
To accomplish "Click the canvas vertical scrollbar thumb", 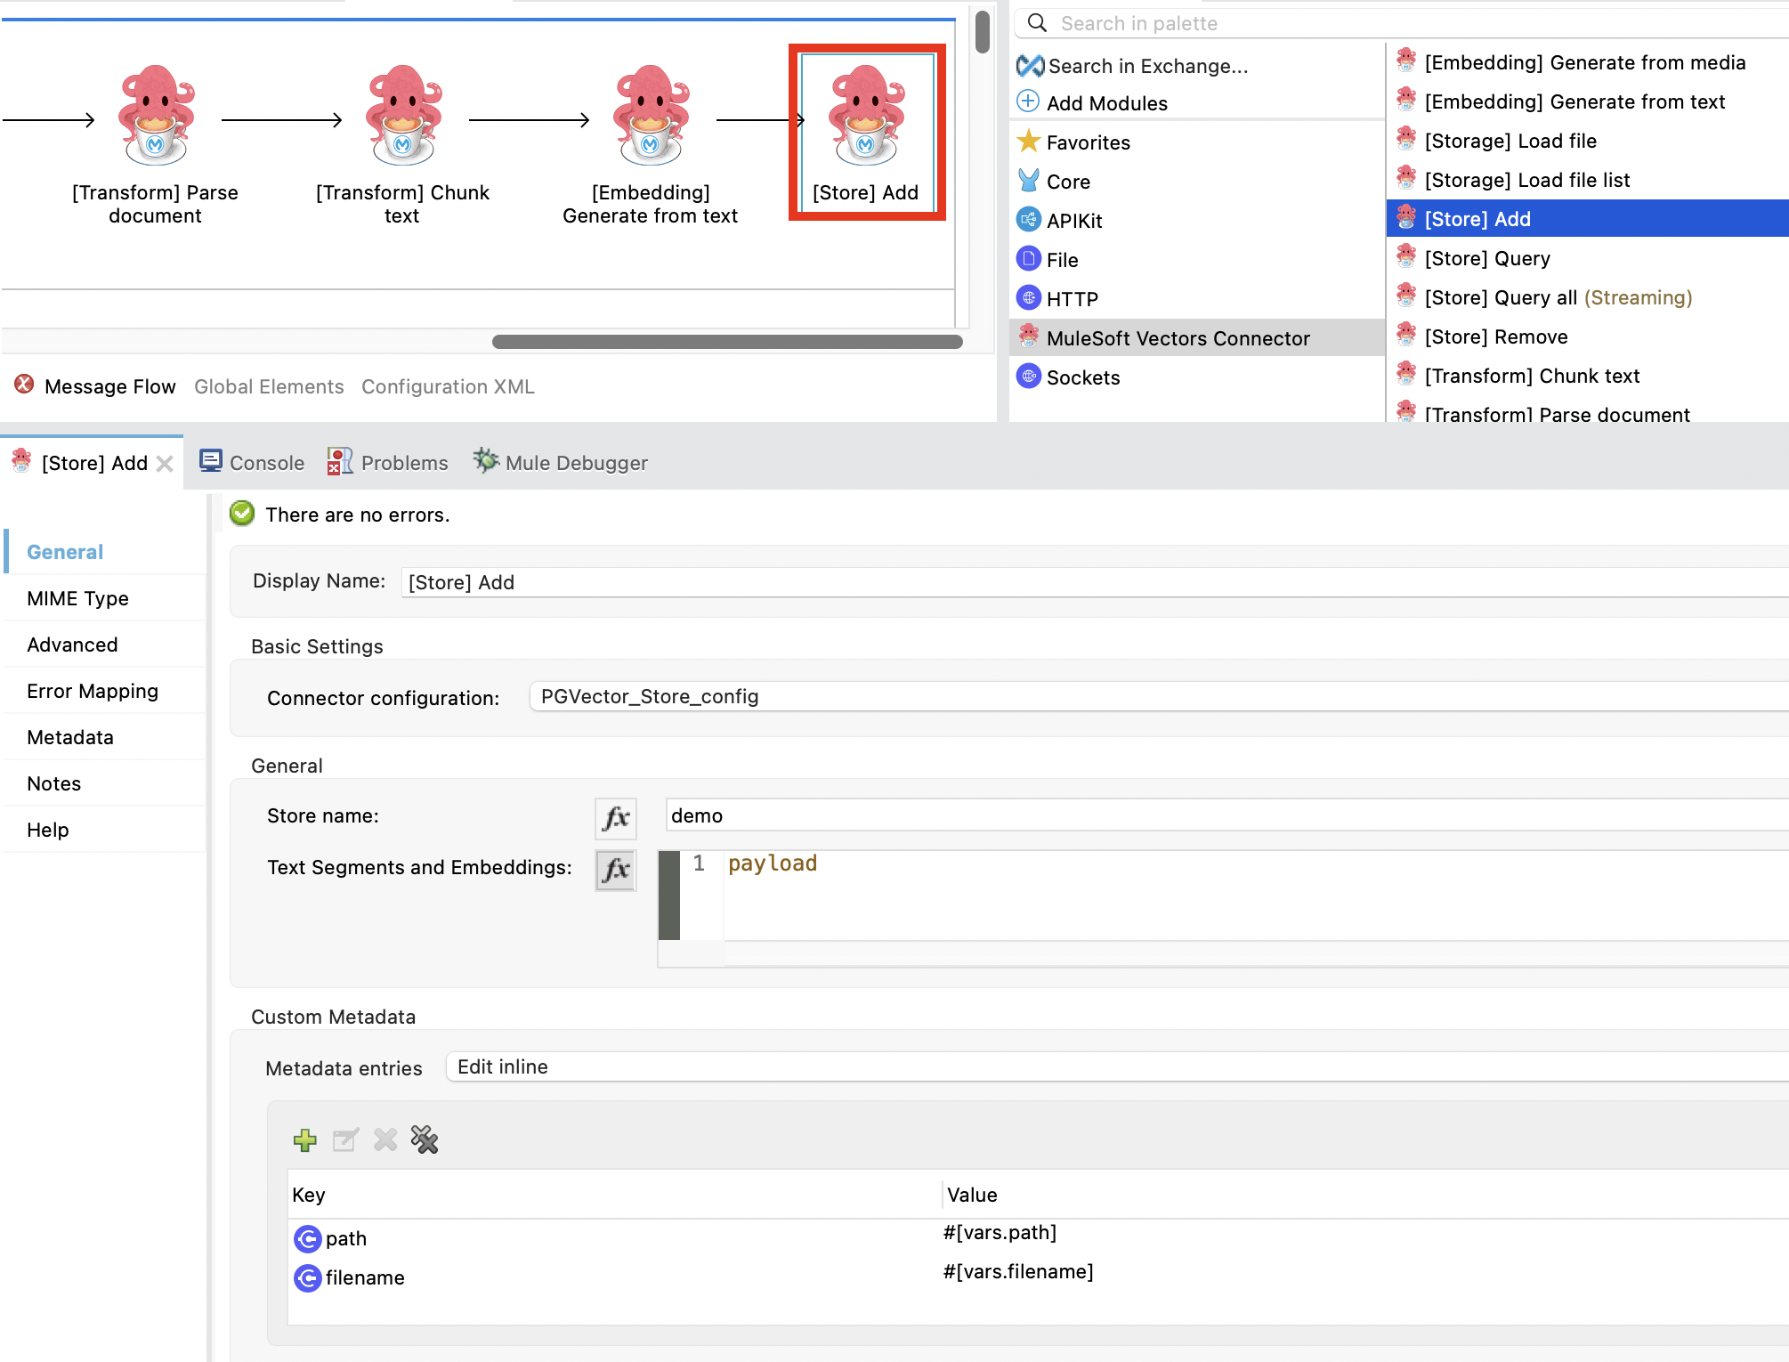I will (x=983, y=32).
